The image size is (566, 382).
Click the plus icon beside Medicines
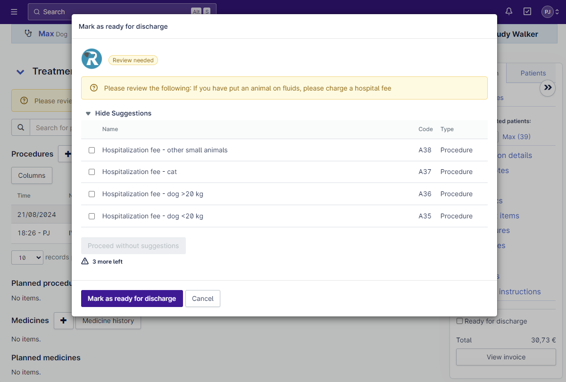(64, 321)
